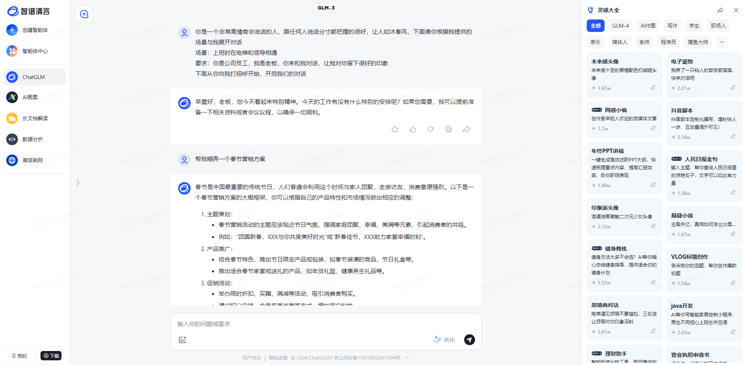This screenshot has height=365, width=747.
Task: Open AI画图 tool
Action: click(x=35, y=97)
